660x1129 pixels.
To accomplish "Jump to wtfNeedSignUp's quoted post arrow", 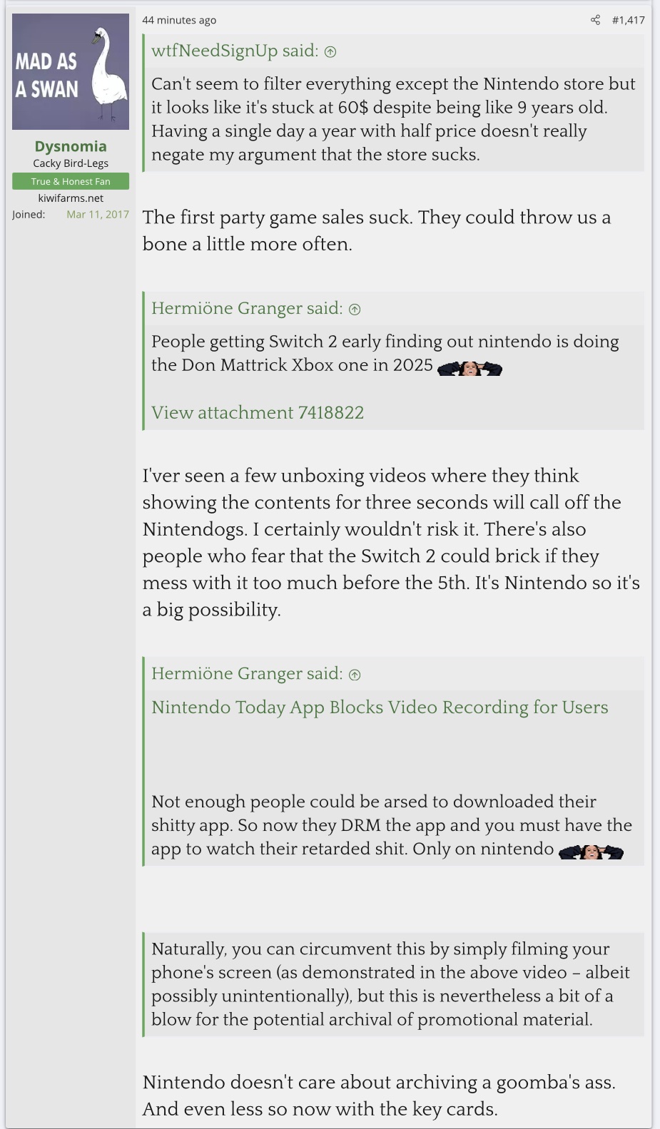I will click(x=330, y=51).
